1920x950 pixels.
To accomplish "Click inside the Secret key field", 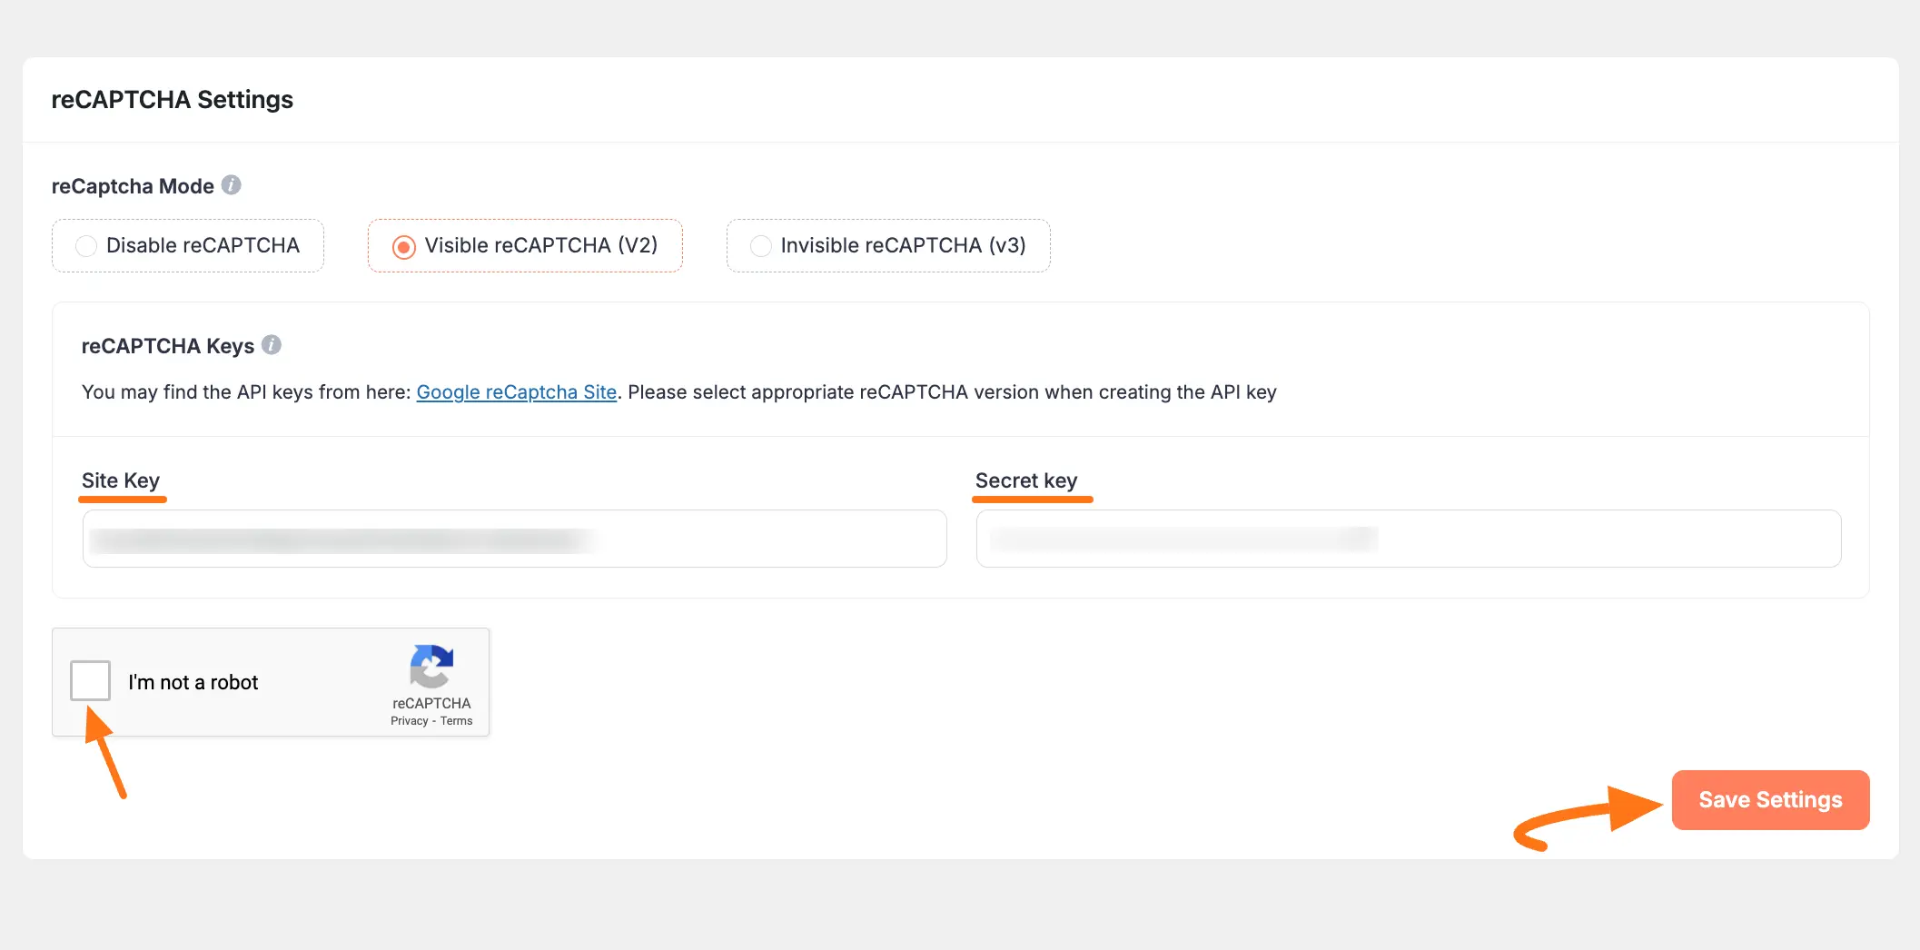I will point(1408,538).
